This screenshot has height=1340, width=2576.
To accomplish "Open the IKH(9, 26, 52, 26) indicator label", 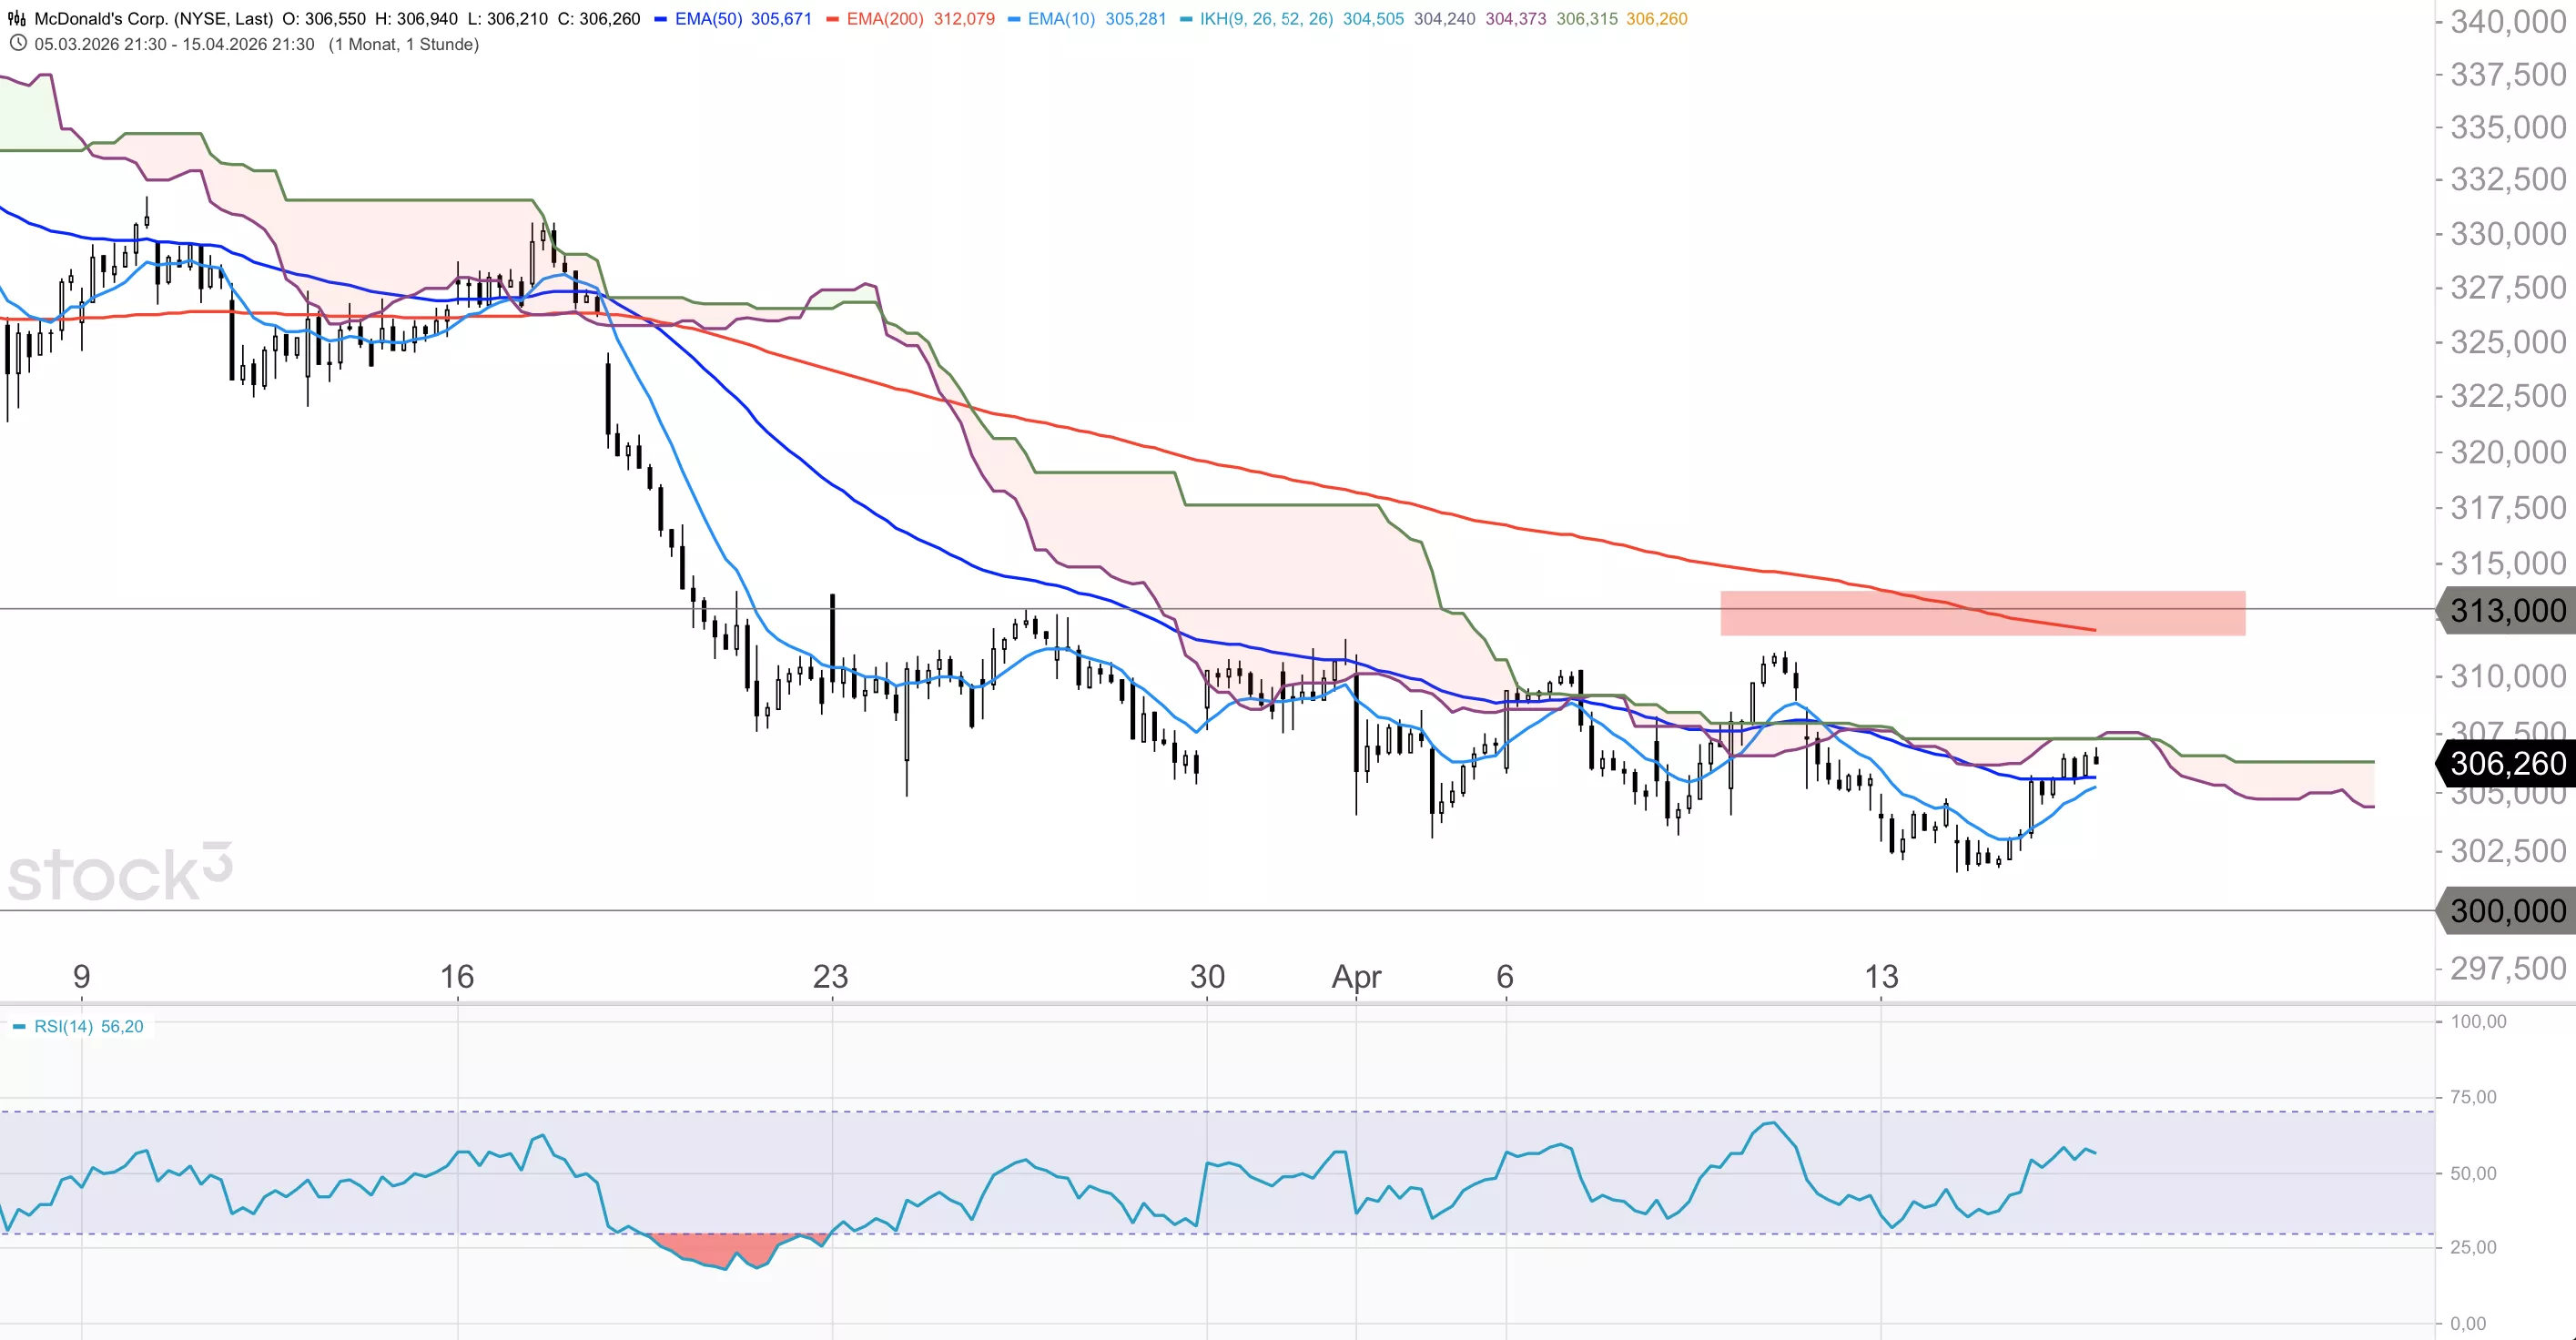I will click(x=1265, y=18).
